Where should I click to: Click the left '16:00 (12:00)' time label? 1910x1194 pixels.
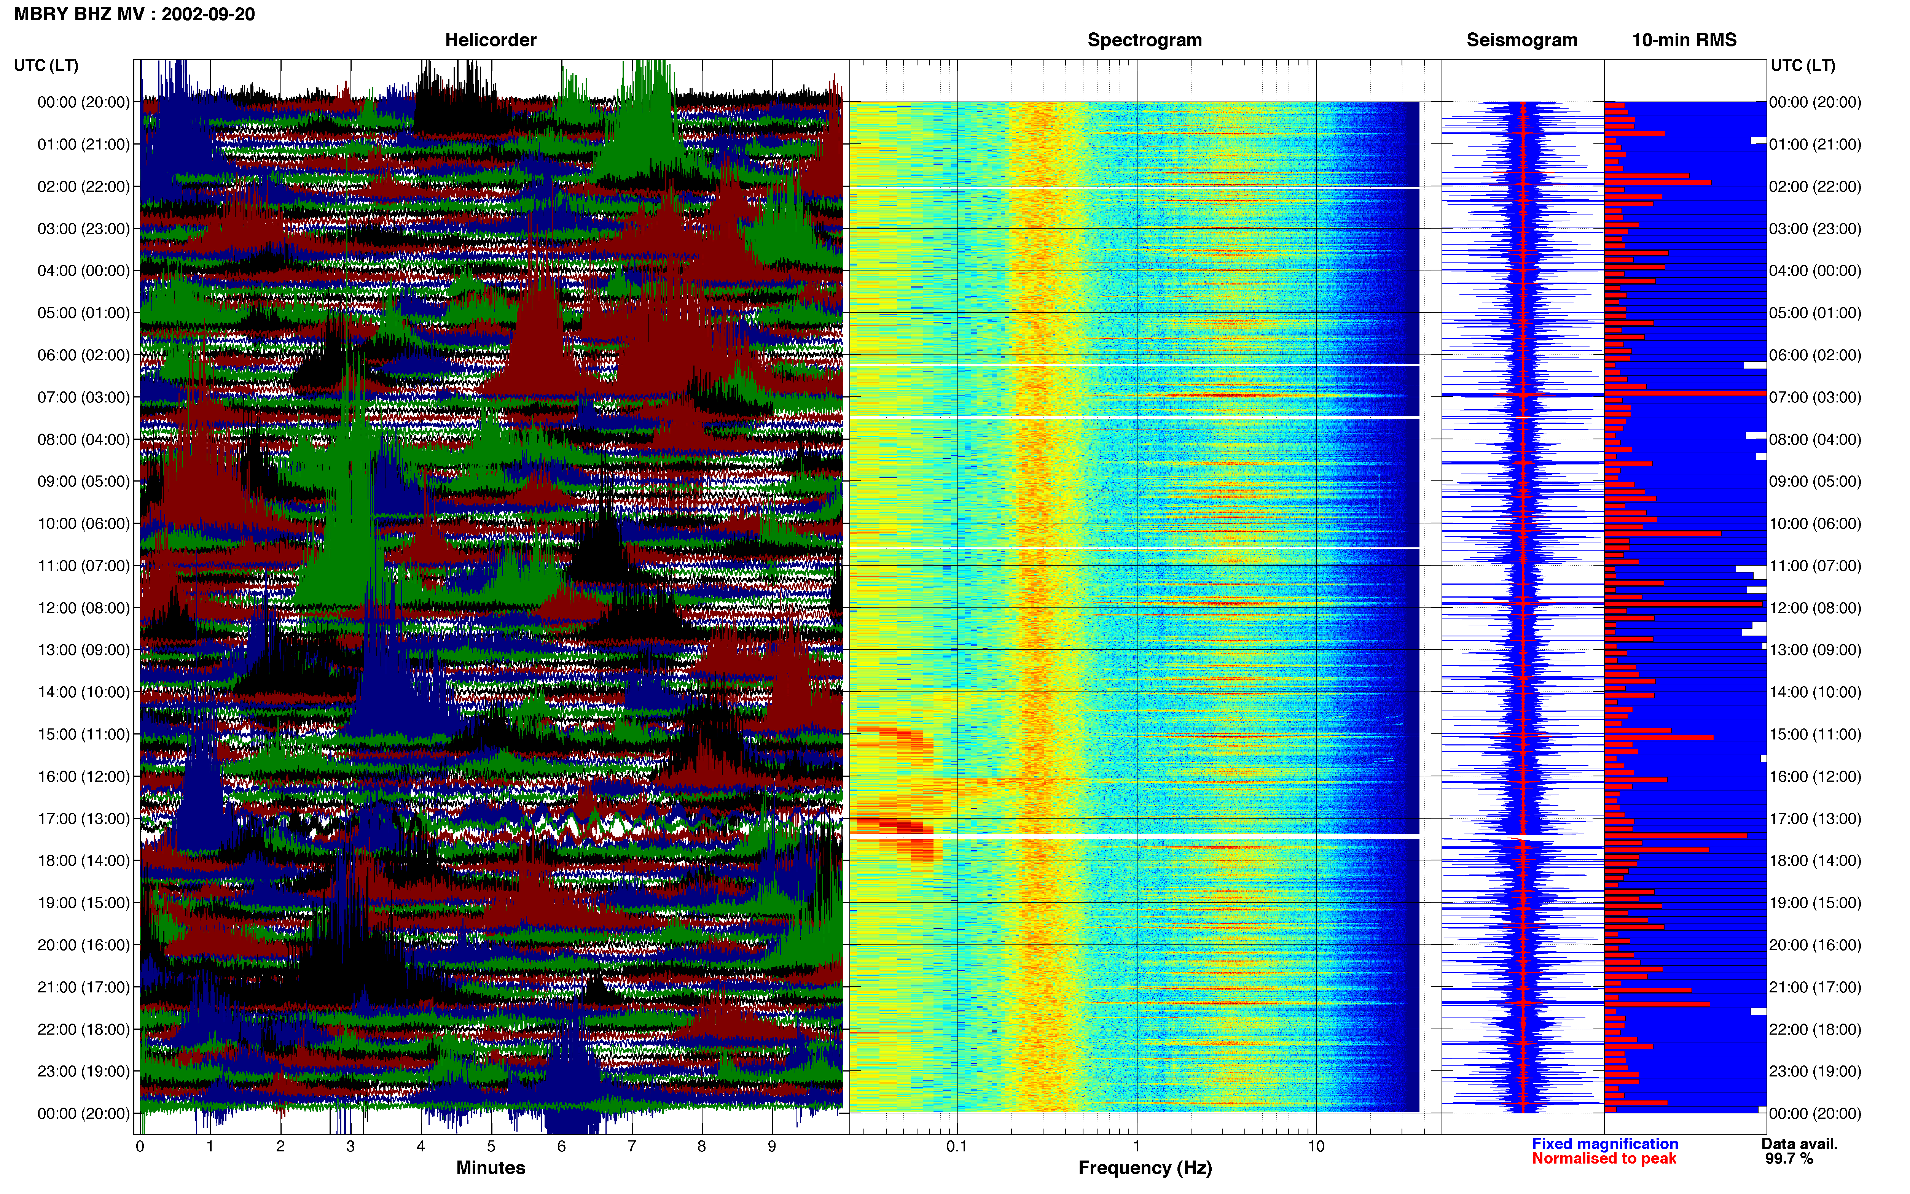84,776
